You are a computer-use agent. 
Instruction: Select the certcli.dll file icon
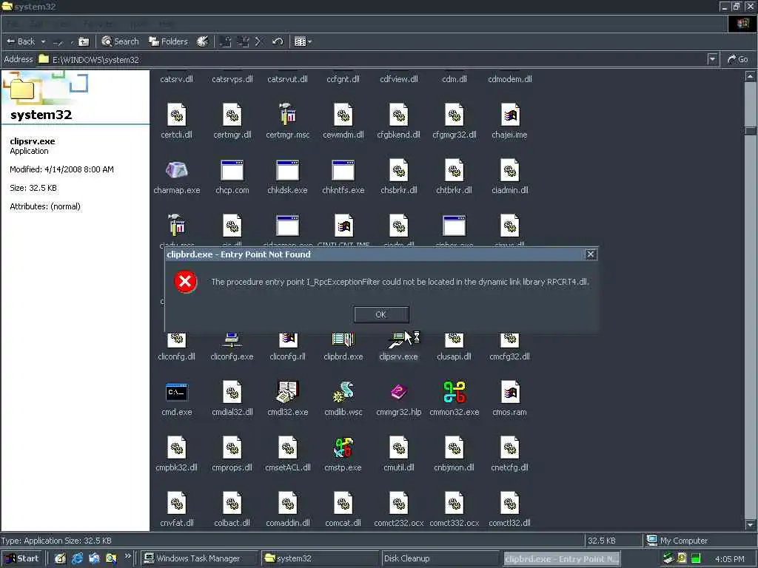point(176,115)
